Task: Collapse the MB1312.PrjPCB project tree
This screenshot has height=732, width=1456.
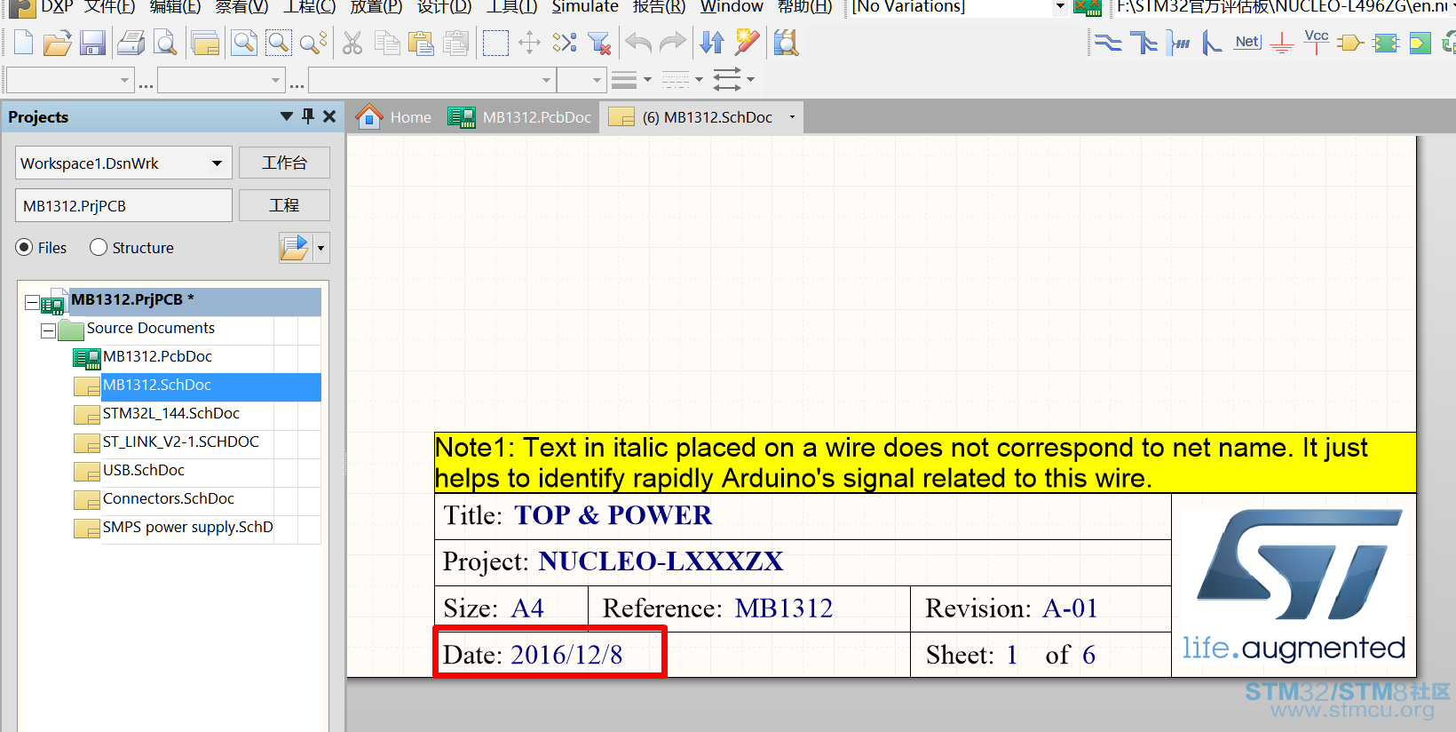Action: [32, 303]
